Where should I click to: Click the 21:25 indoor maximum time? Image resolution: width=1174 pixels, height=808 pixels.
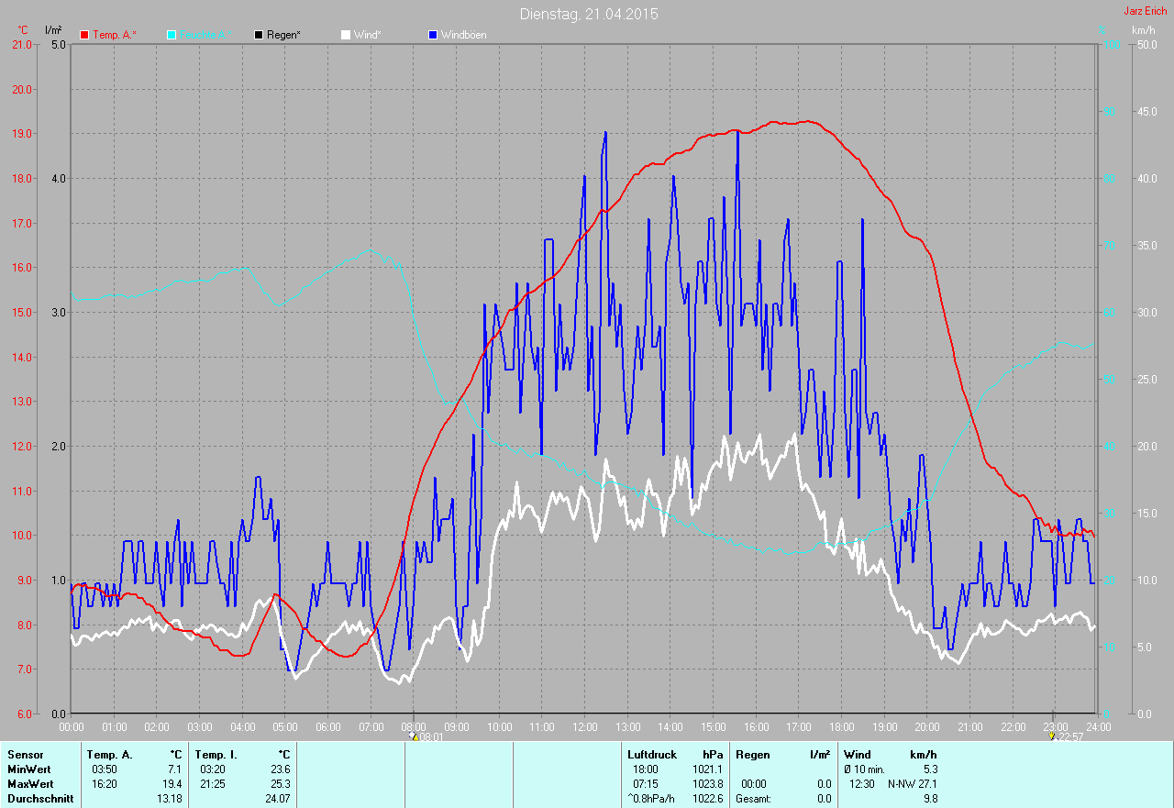pyautogui.click(x=212, y=784)
